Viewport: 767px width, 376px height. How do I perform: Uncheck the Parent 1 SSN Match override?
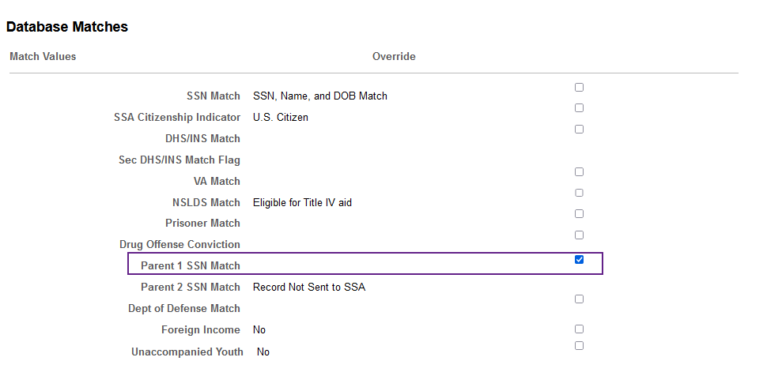coord(579,260)
